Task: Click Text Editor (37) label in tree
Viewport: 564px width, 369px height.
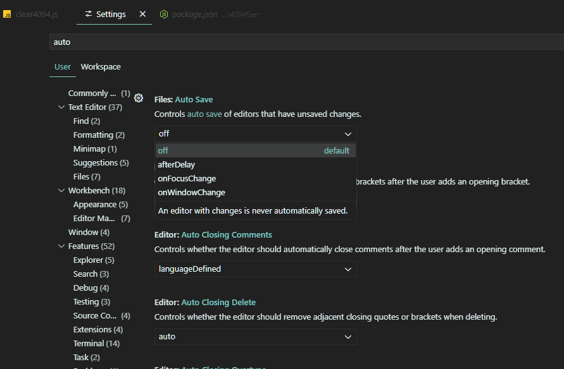Action: click(95, 107)
